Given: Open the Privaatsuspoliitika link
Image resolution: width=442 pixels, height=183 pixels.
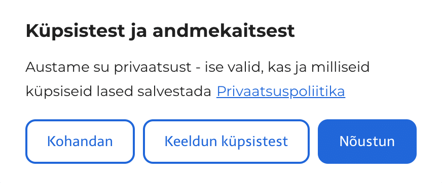Looking at the screenshot, I should click(x=281, y=91).
